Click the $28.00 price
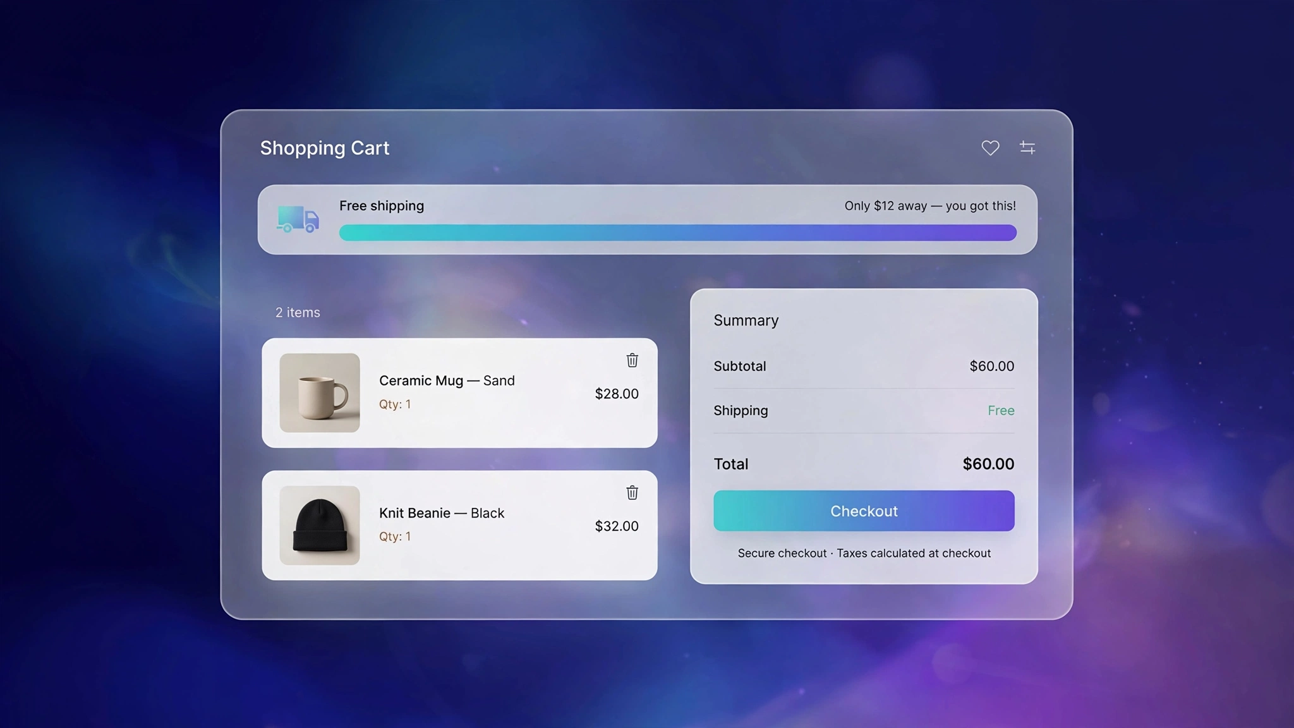Screen dimensions: 1294x728 click(x=617, y=394)
